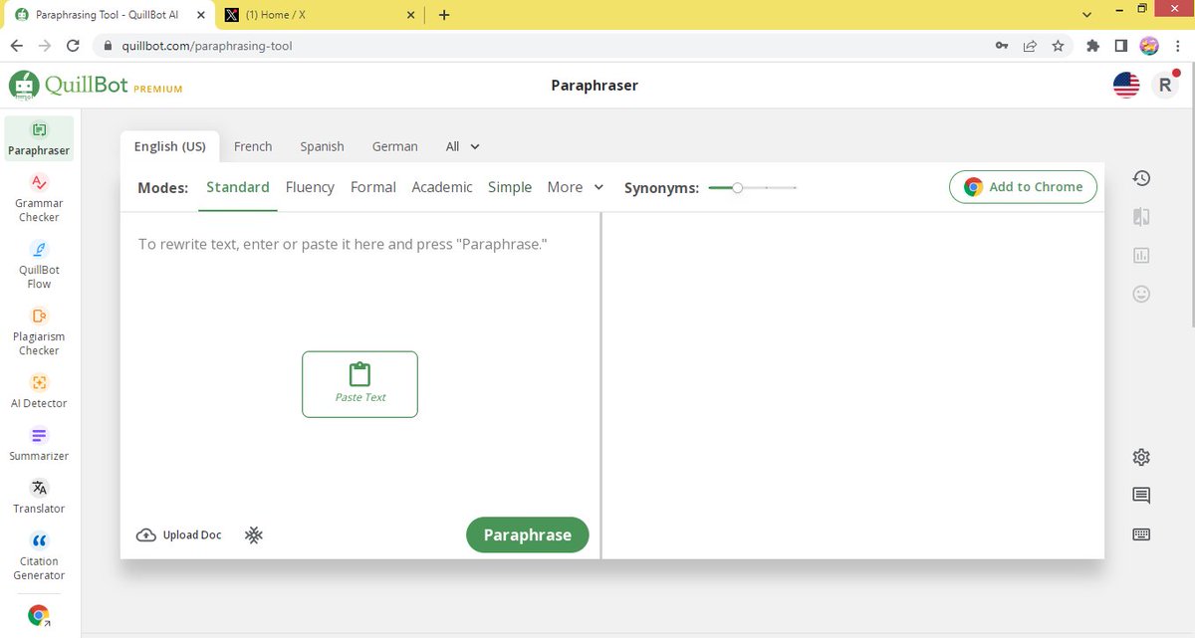Open Translator from sidebar
1195x638 pixels.
(x=39, y=497)
